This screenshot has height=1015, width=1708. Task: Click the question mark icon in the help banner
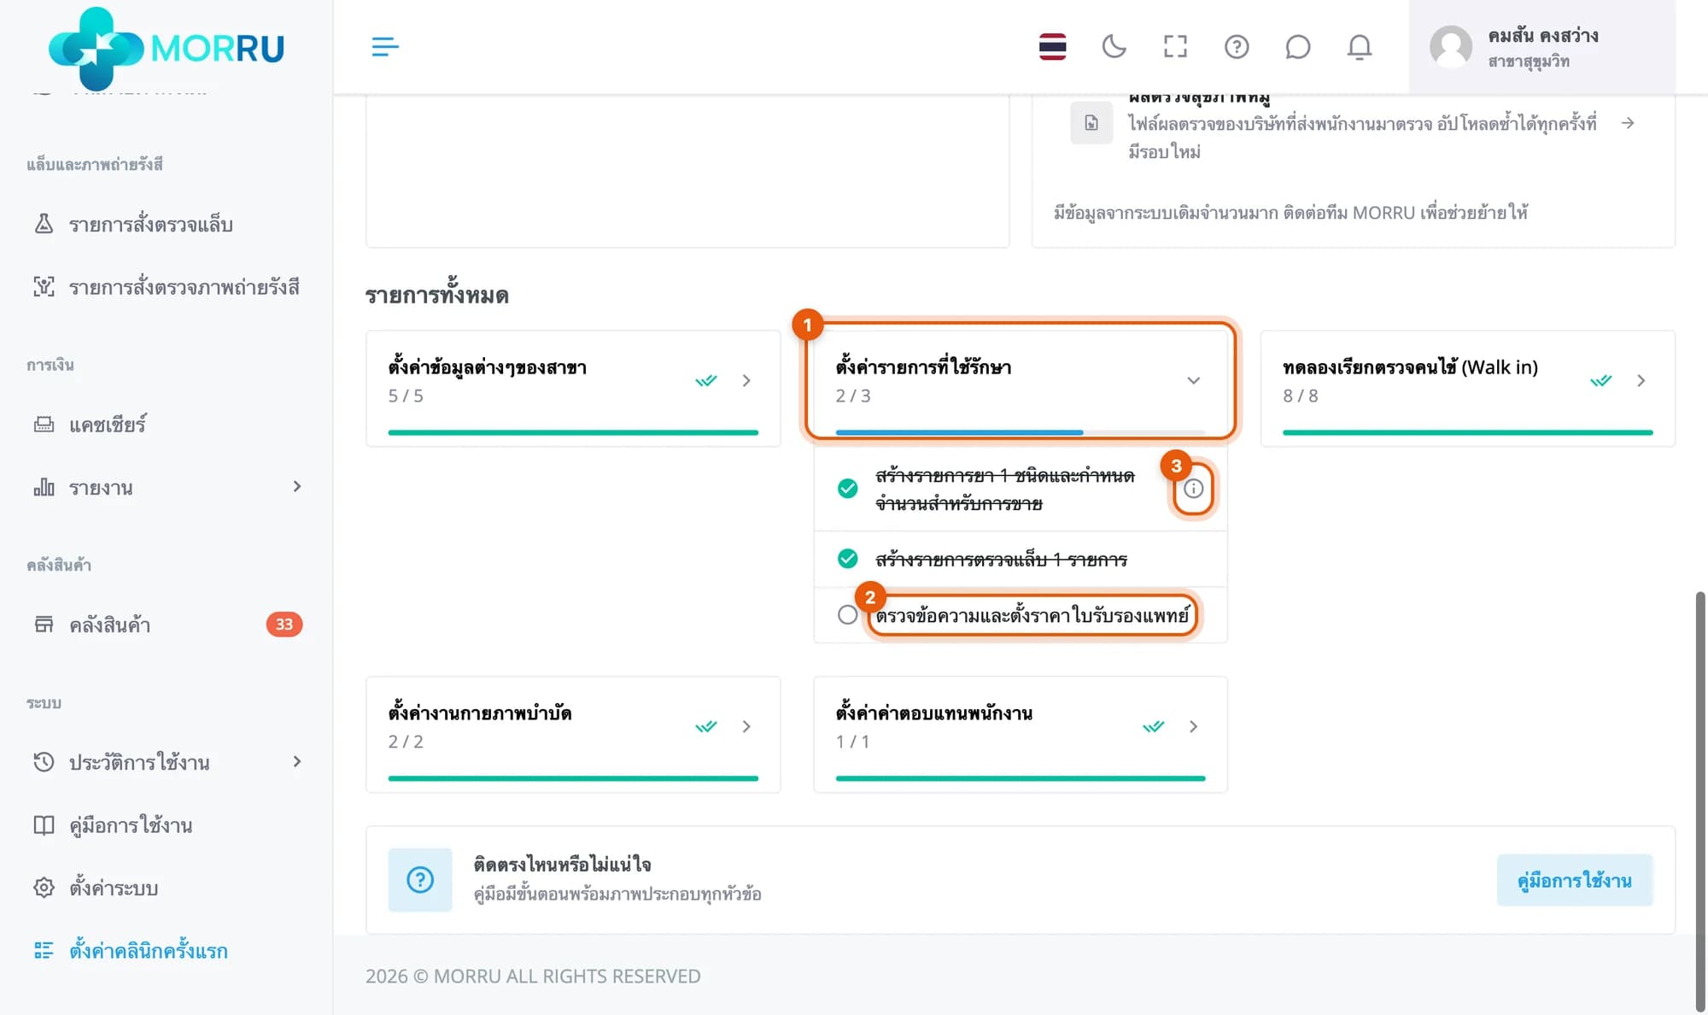(x=420, y=879)
